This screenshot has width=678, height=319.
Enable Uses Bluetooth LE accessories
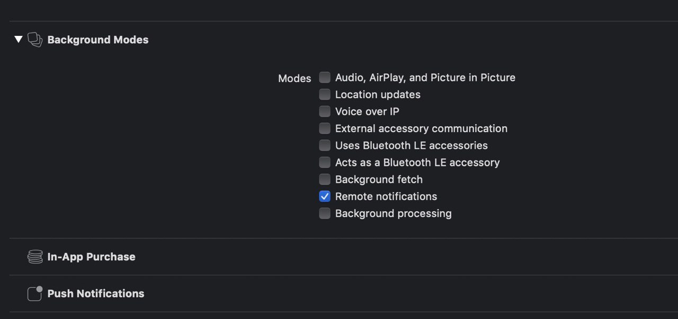coord(325,145)
